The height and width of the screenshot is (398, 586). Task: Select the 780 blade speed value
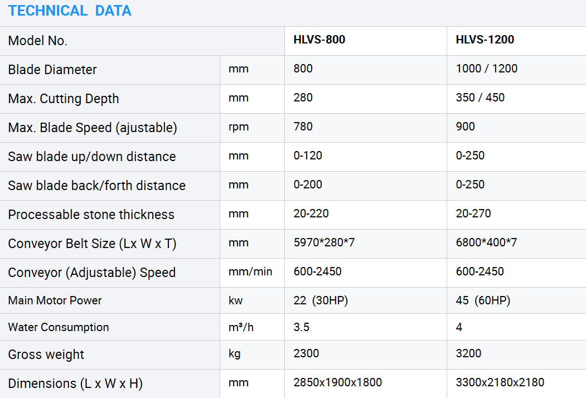click(x=303, y=127)
